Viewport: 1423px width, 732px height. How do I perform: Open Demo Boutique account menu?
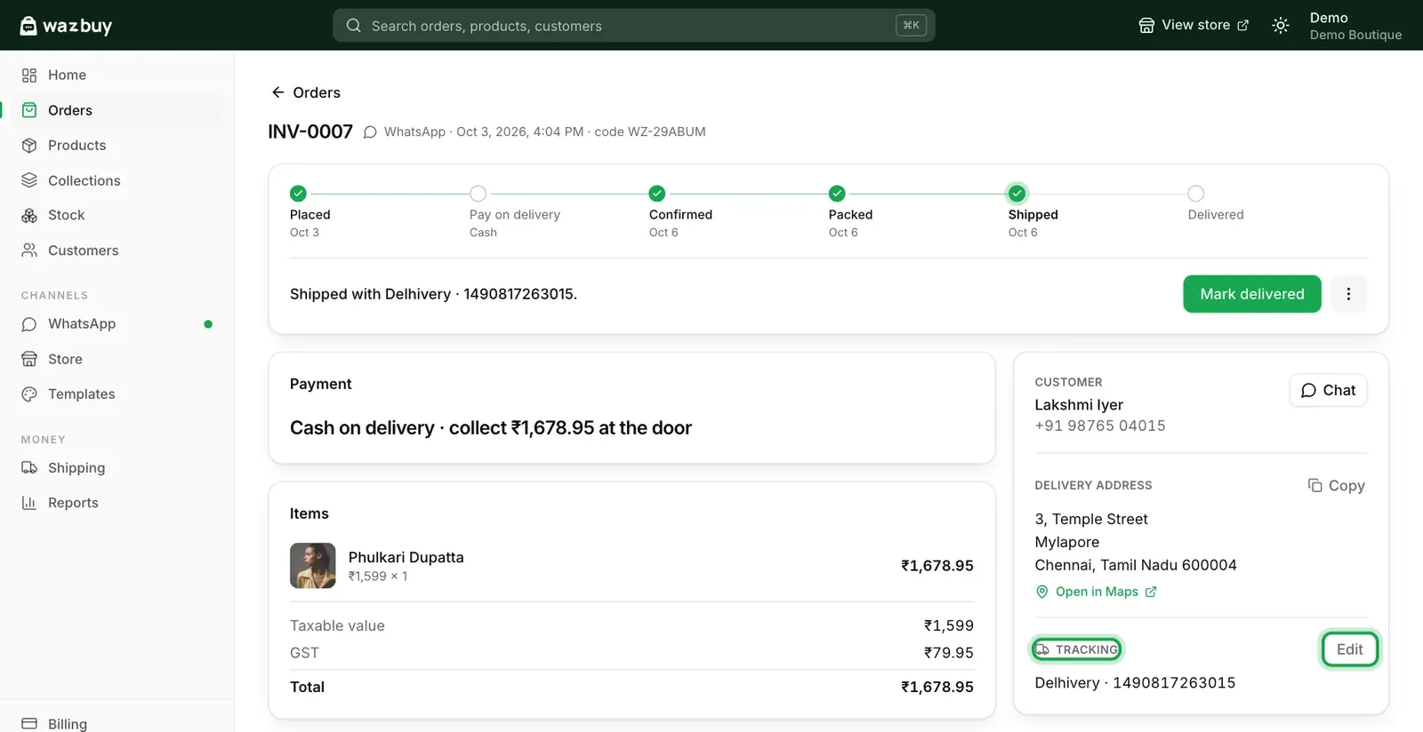click(x=1355, y=26)
